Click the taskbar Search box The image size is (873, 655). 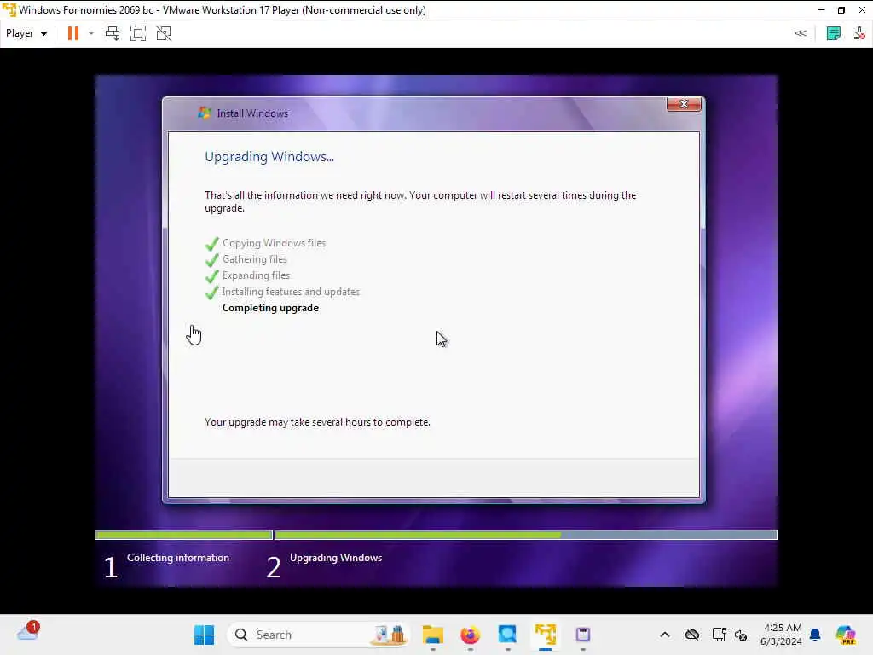(319, 635)
